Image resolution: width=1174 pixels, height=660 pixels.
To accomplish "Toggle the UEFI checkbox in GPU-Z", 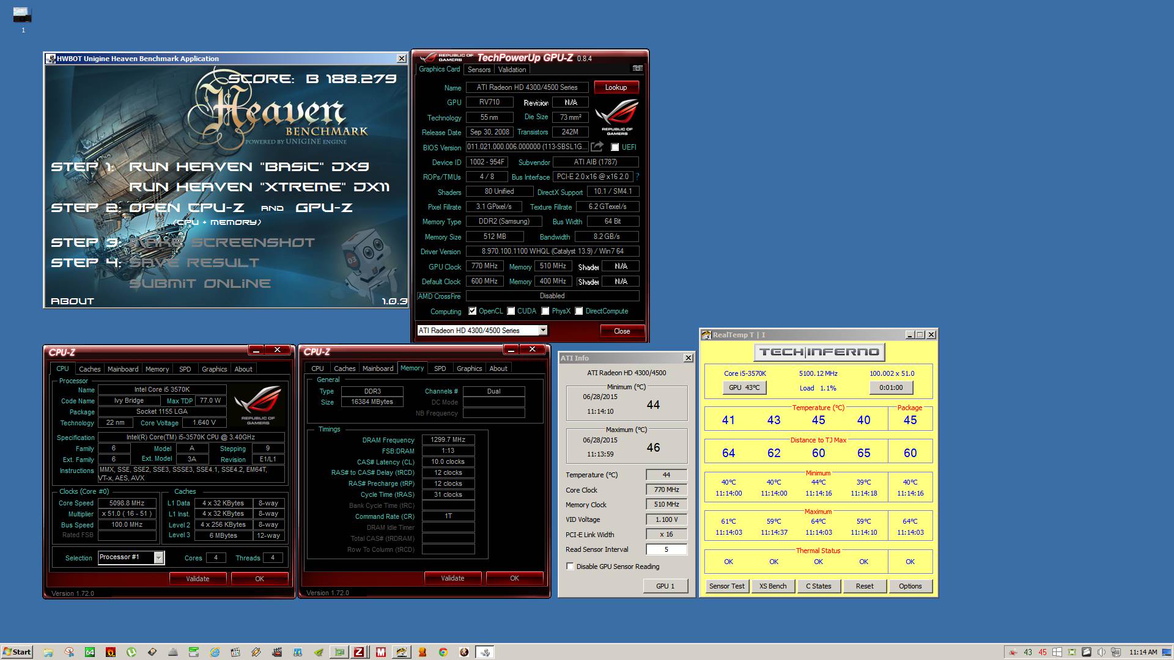I will pyautogui.click(x=615, y=147).
